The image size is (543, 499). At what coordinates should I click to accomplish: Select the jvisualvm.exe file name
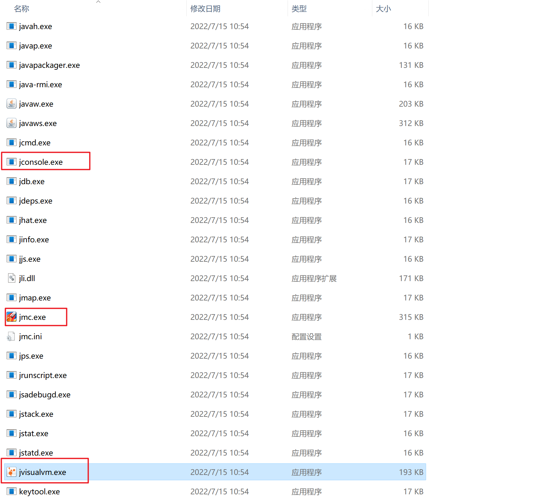(43, 472)
